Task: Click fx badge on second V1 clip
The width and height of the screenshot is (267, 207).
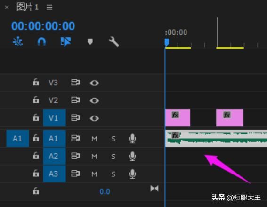Action: [227, 115]
